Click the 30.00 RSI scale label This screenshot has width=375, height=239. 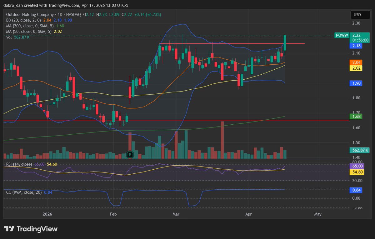tap(357, 181)
